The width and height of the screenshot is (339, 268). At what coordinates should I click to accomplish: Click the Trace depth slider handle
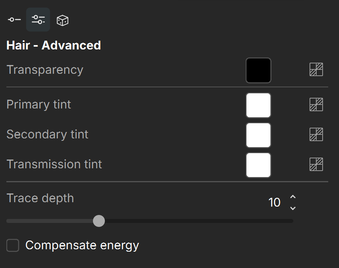(x=99, y=221)
